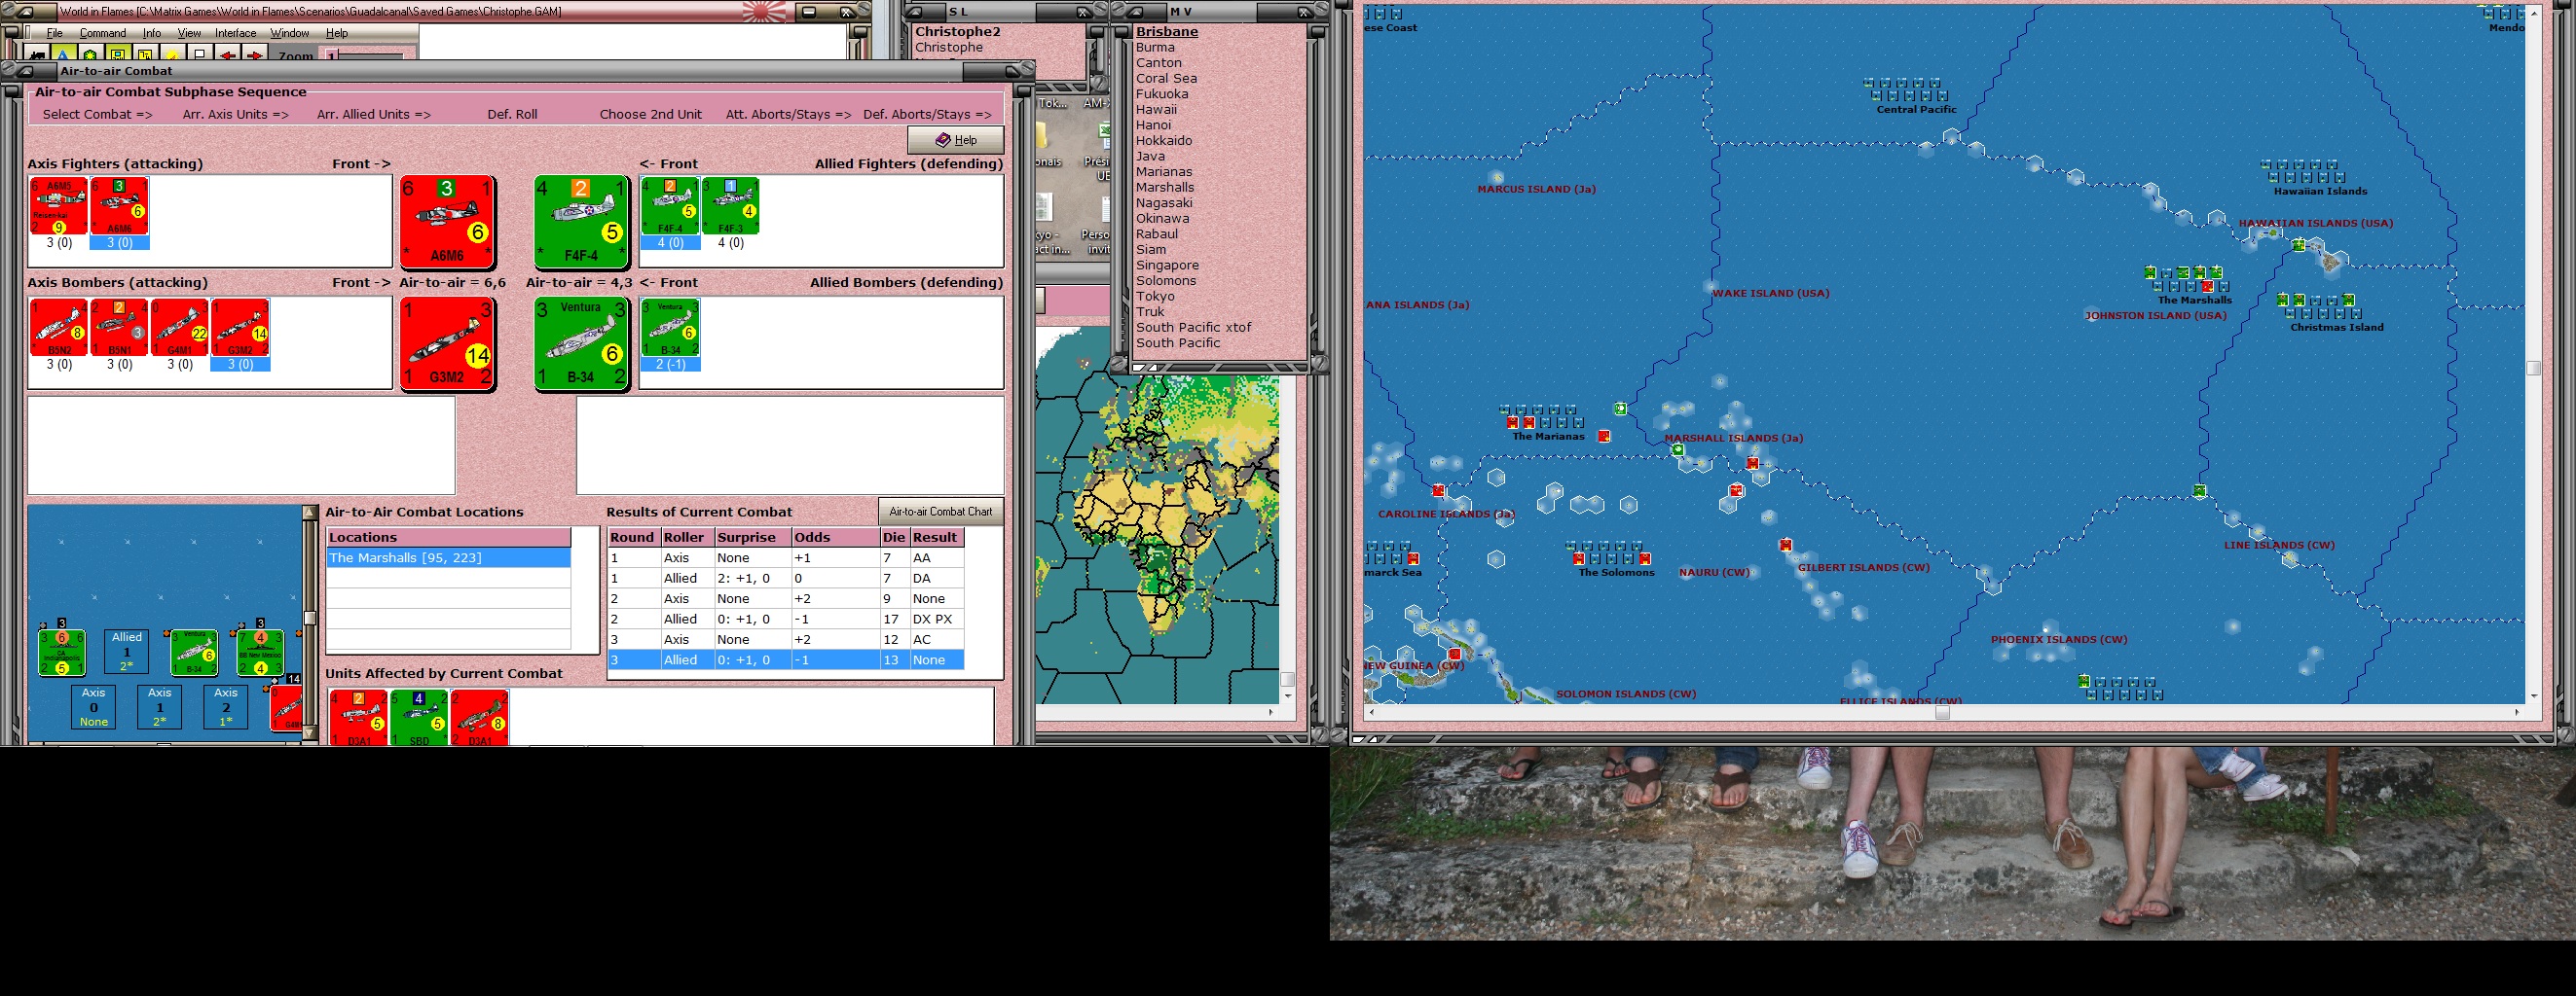Click the large G3M2 front bomber counter
Image resolution: width=2576 pixels, height=996 pixels.
click(x=446, y=342)
